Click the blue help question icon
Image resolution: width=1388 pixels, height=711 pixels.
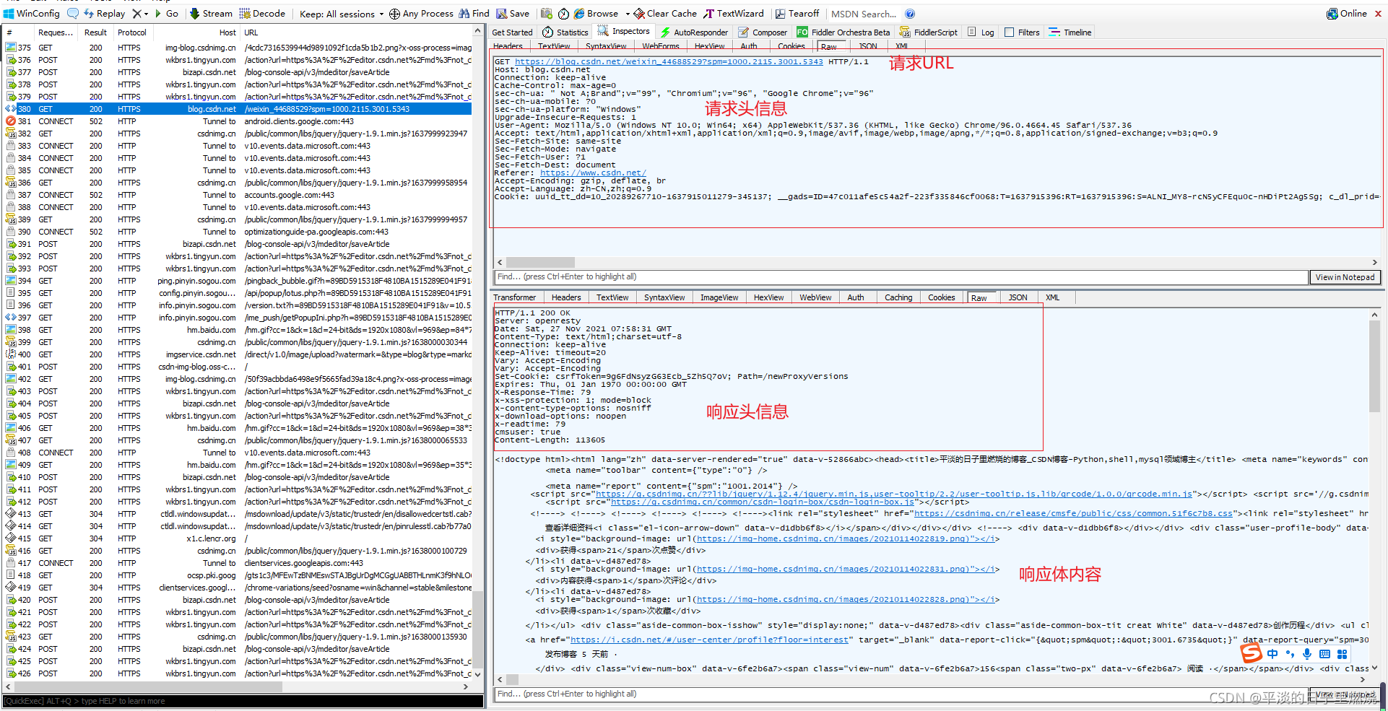910,13
